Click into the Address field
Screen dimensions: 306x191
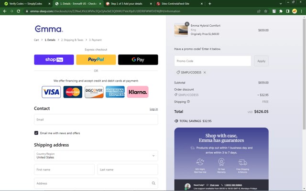pyautogui.click(x=96, y=183)
